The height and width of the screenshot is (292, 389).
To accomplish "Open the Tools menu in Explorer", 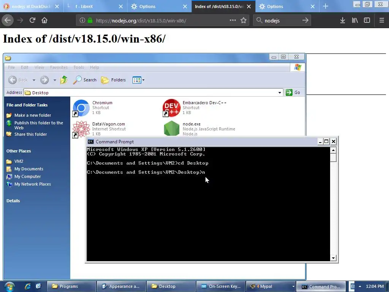I will click(x=79, y=67).
